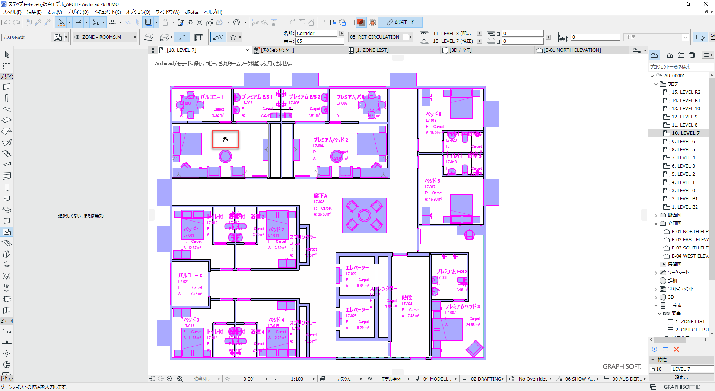Click the navigator vertical scrollbar
Viewport: 715px width, 391px height.
click(712, 186)
